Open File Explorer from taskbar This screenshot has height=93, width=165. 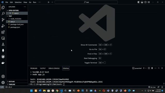coord(44,91)
